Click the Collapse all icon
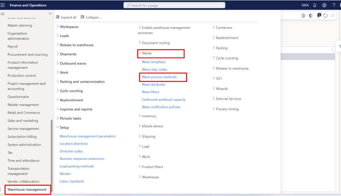 pos(82,17)
